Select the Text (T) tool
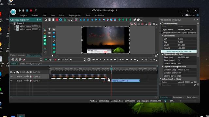The height and width of the screenshot is (117, 209). (x=49, y=30)
